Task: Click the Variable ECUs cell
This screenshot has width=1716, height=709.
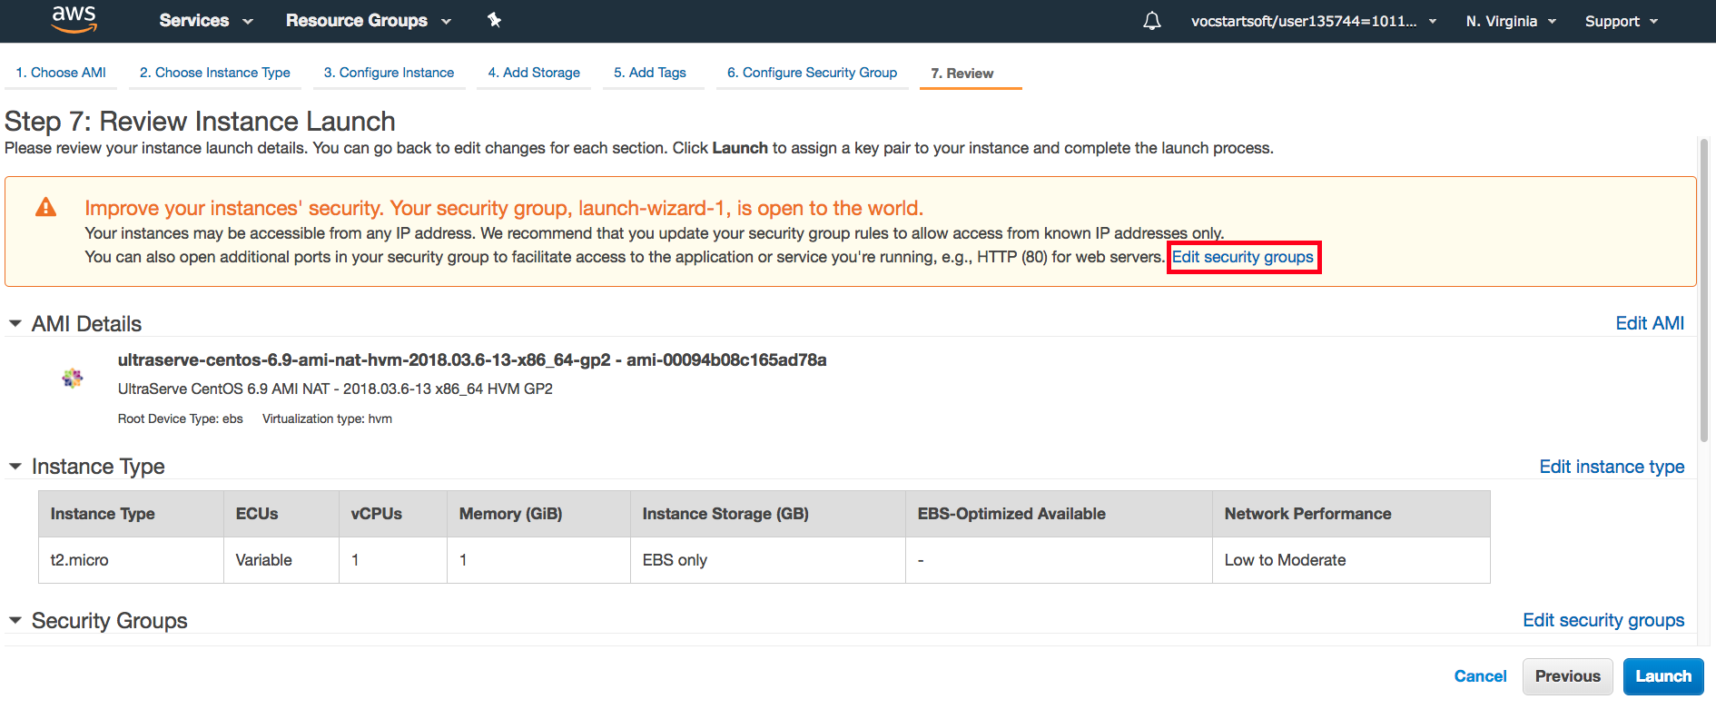Action: point(281,560)
